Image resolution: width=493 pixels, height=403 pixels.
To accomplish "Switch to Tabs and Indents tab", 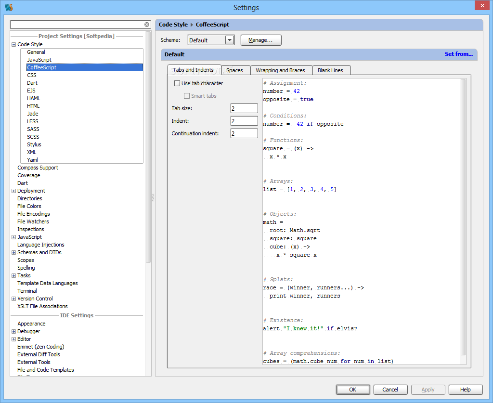I will [x=194, y=70].
